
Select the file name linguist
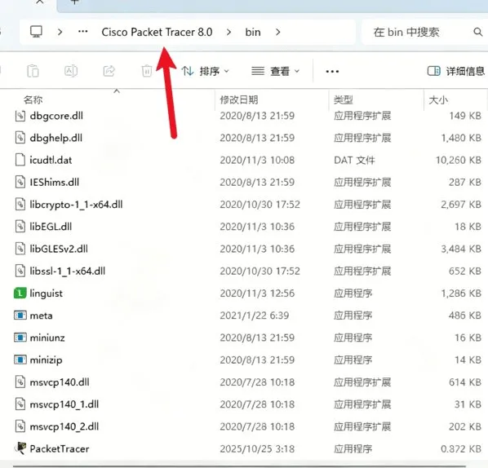click(46, 294)
